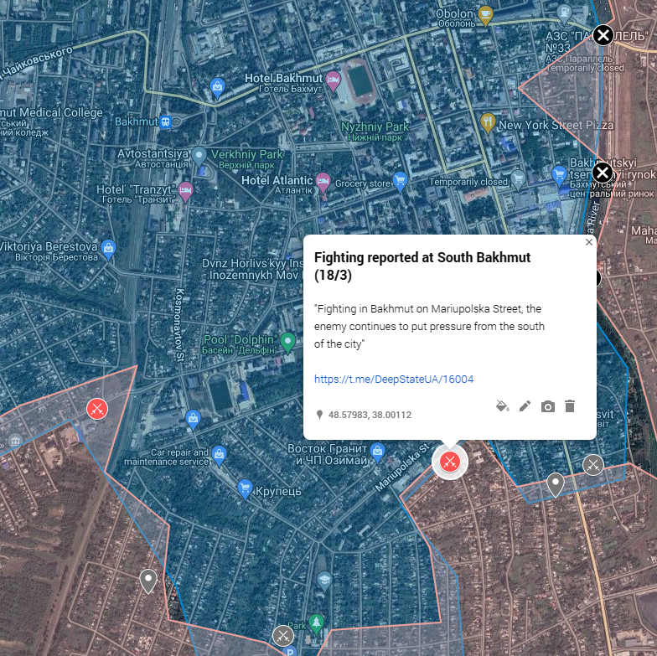Screen dimensions: 657x656
Task: Click the pencil edit icon in popup
Action: (x=525, y=405)
